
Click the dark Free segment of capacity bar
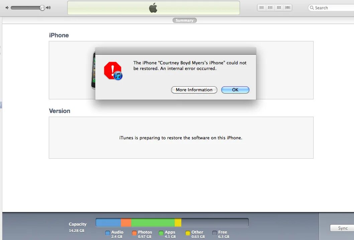pos(215,222)
